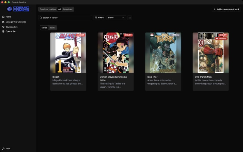243x152 pixels.
Task: Open the Demon Slayer cover thumbnail
Action: [116, 53]
